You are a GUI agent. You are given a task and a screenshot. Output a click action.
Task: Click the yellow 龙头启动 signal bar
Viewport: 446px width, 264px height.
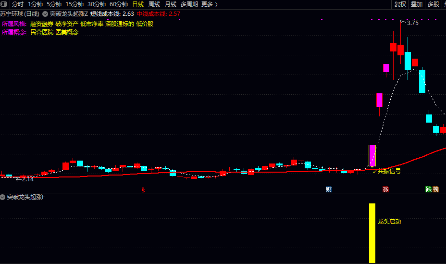pos(372,233)
